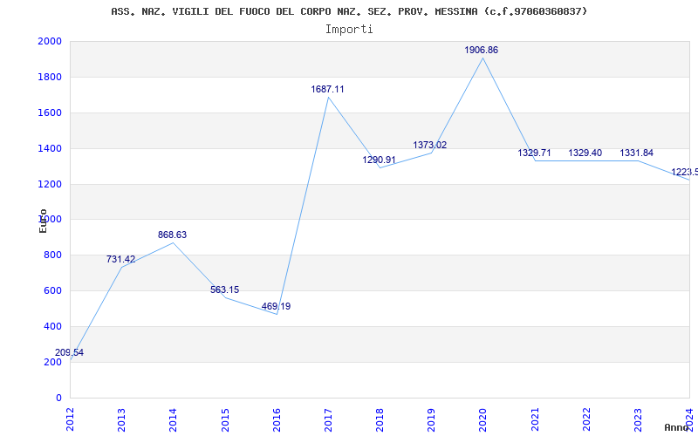Click x-axis year 2016
This screenshot has height=436, width=698.
click(277, 419)
